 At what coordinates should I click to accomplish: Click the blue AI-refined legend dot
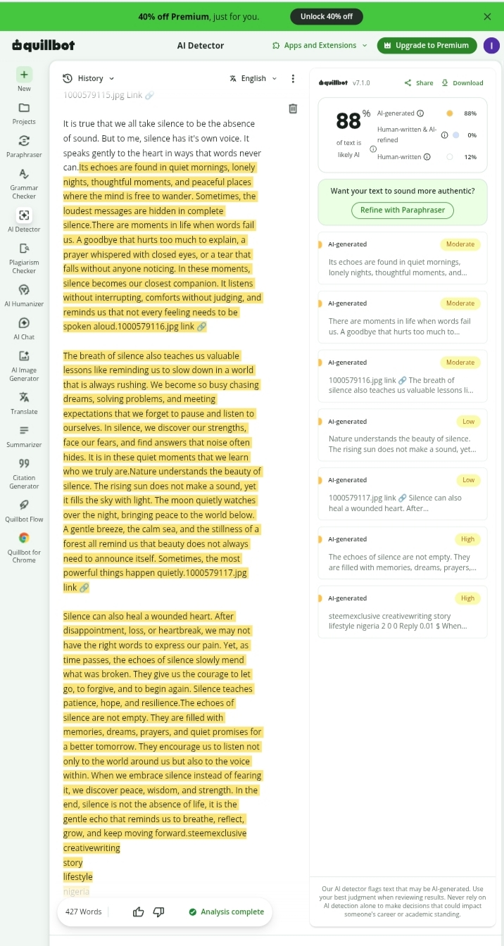pyautogui.click(x=455, y=134)
